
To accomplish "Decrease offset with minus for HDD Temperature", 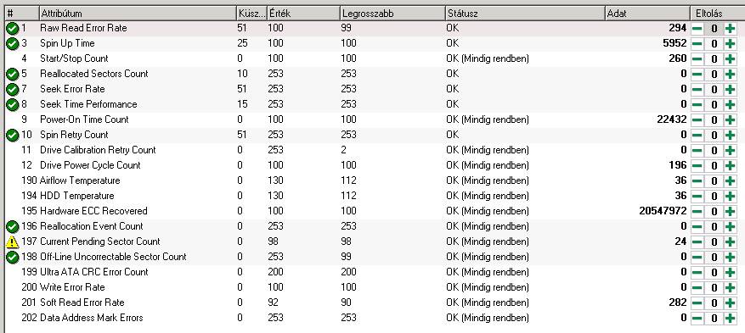I will pos(697,196).
